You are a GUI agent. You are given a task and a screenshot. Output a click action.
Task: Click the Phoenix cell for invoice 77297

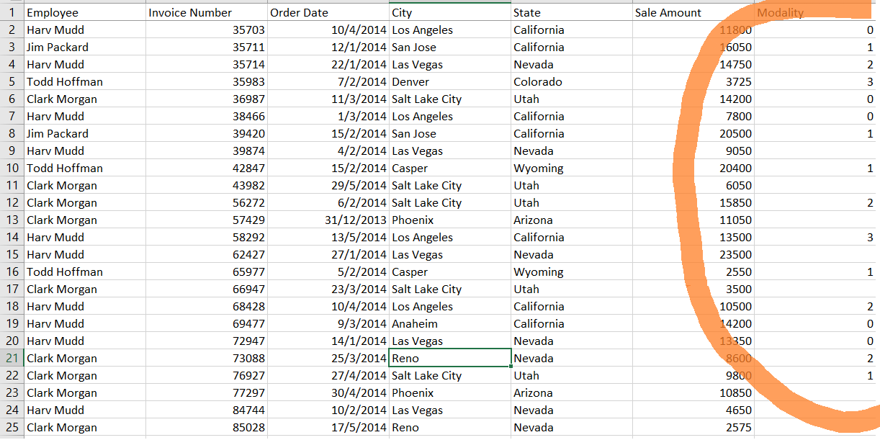click(450, 392)
